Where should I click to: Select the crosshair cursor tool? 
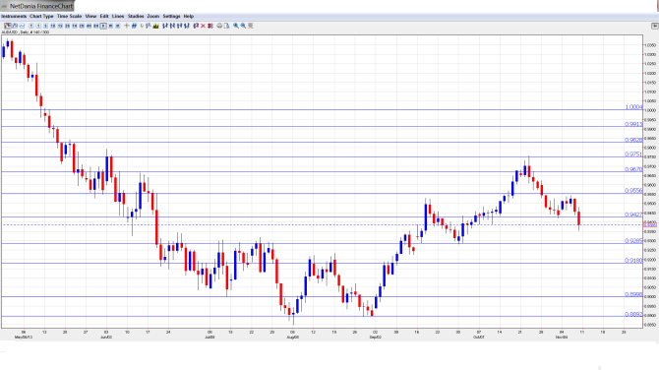click(127, 26)
